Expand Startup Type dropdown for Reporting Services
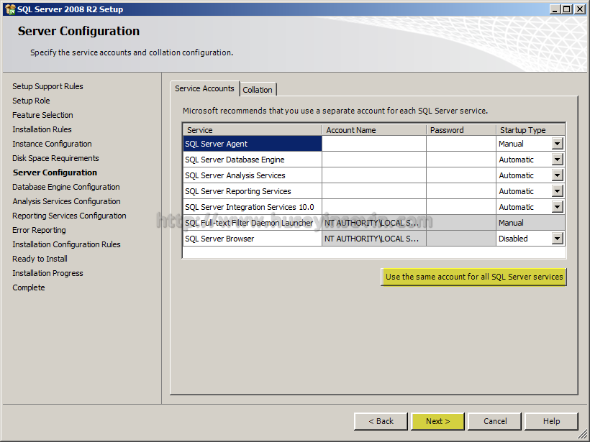The image size is (590, 442). tap(558, 191)
